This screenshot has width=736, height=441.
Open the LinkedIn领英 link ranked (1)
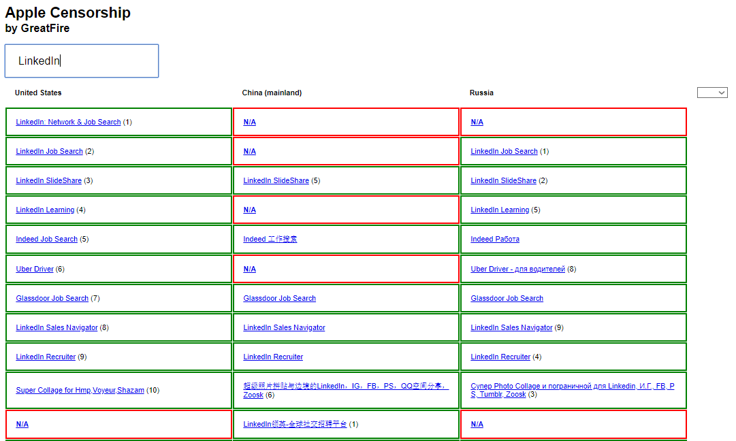[x=295, y=424]
